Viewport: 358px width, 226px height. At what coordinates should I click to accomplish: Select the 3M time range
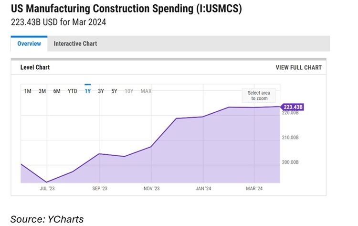(x=42, y=91)
